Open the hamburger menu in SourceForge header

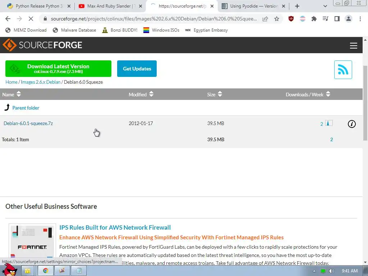click(354, 46)
